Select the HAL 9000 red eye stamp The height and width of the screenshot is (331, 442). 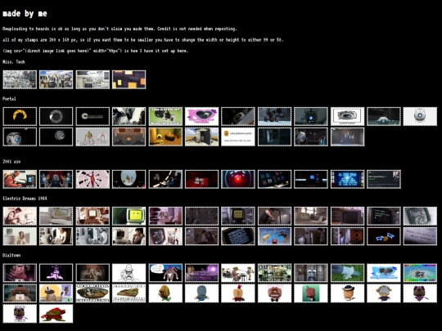click(x=238, y=179)
